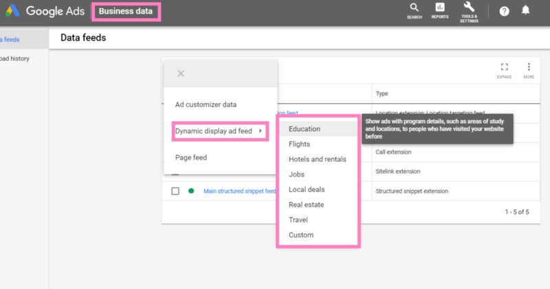550x289 pixels.
Task: Click the Sitelink extension cell
Action: pyautogui.click(x=398, y=172)
